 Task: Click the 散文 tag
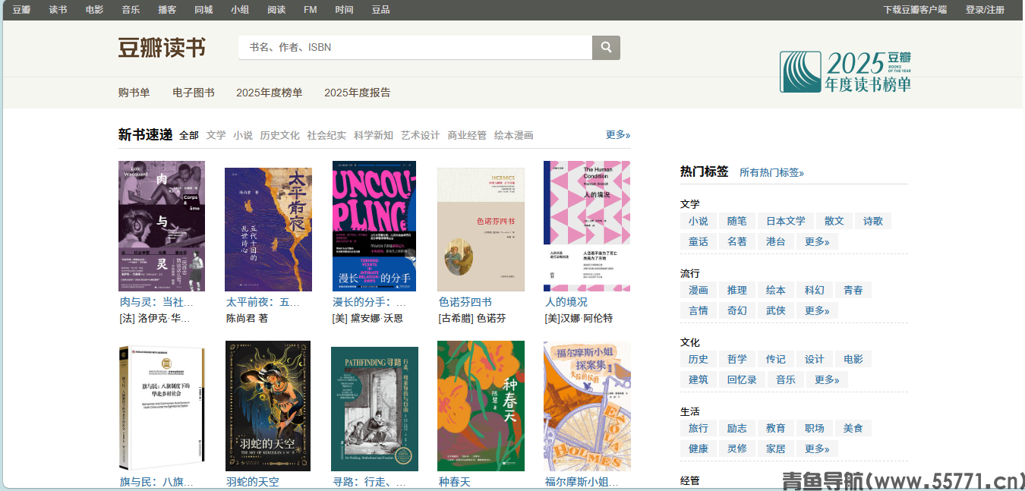pos(834,221)
